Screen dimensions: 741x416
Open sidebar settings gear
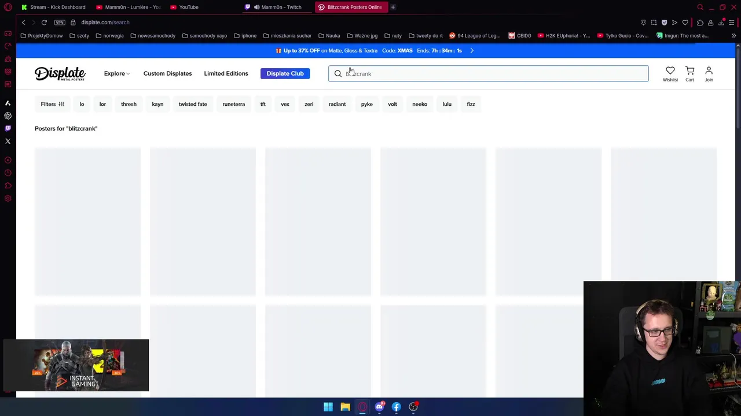[8, 198]
